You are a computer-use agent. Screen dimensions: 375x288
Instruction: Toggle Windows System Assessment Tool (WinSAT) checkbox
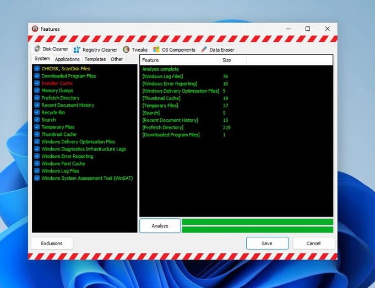point(37,178)
